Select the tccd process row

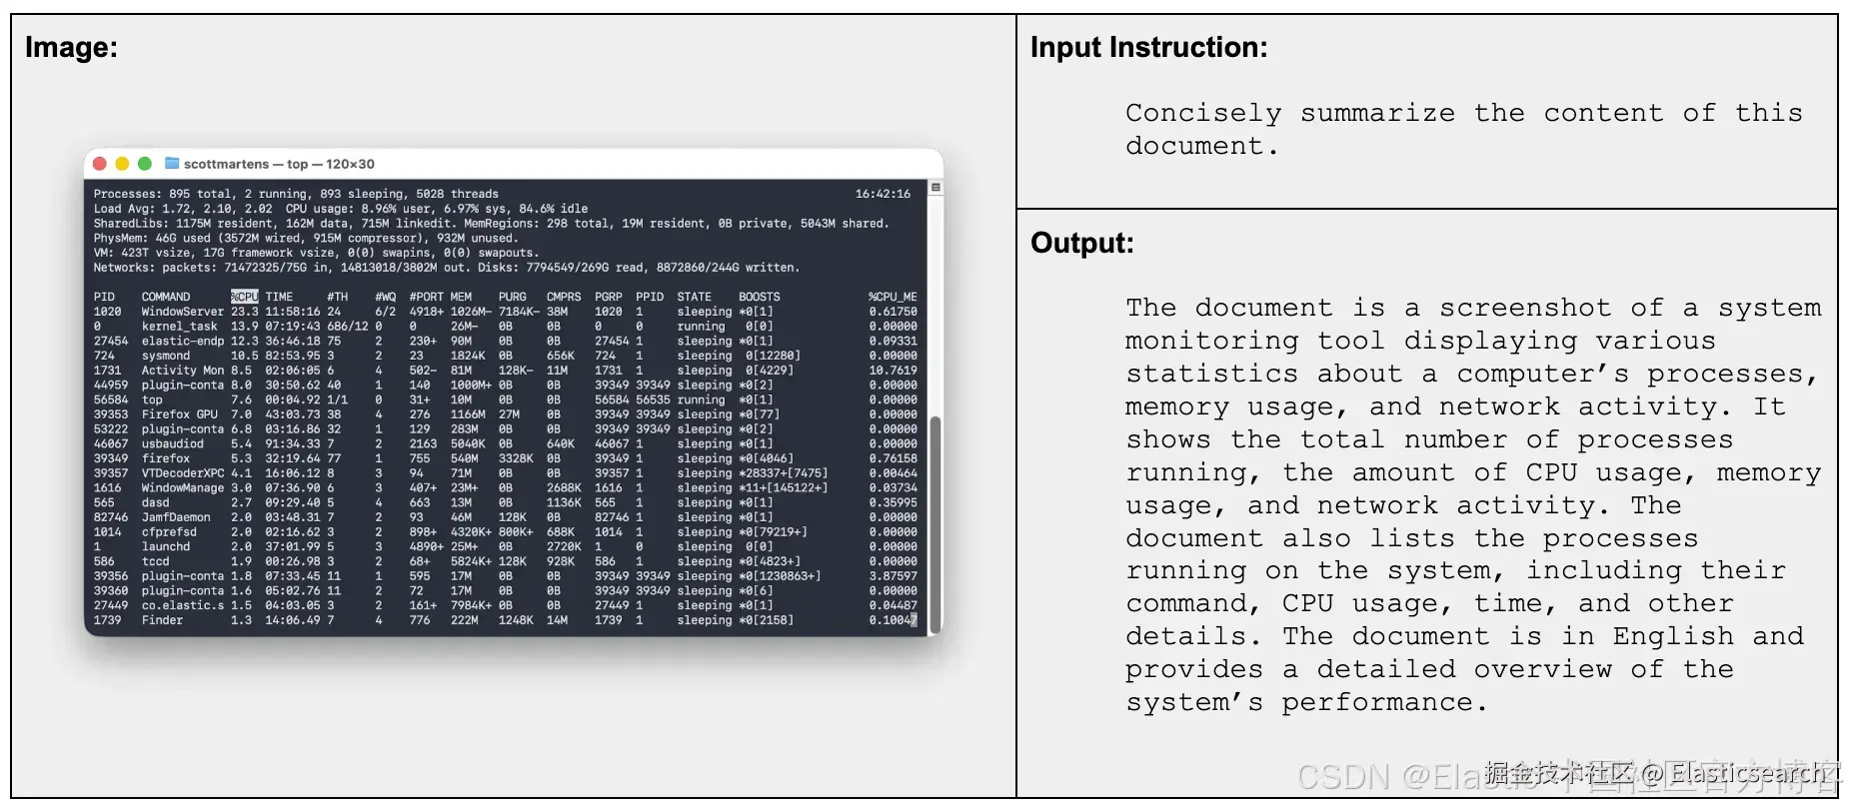pyautogui.click(x=506, y=561)
